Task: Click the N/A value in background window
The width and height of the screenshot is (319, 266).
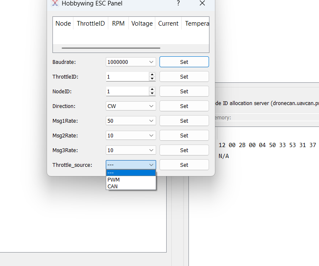Action: coord(224,156)
